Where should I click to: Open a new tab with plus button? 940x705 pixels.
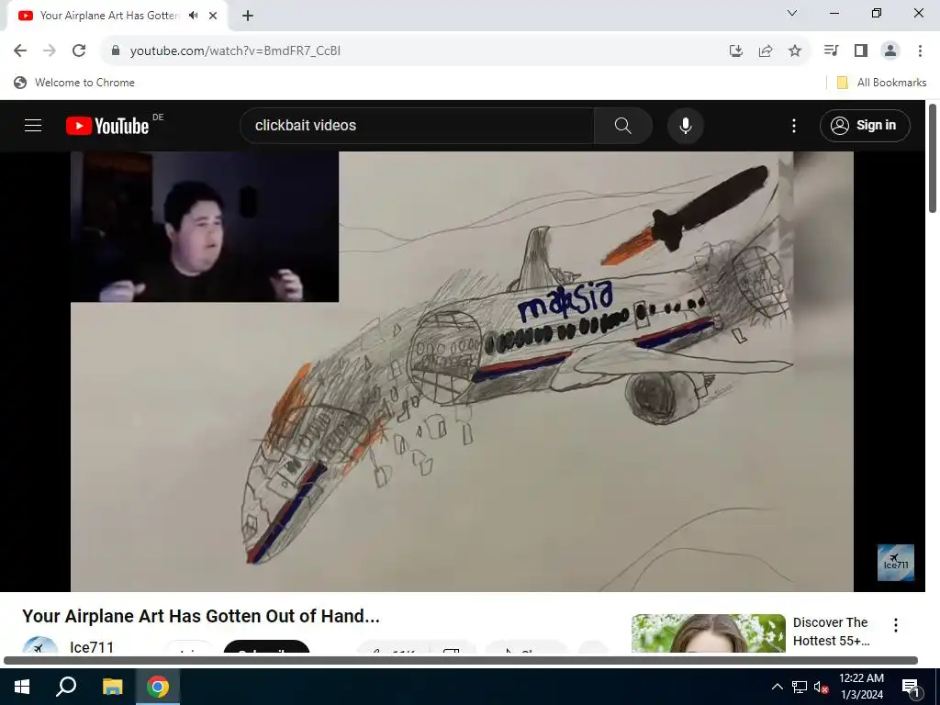[248, 16]
